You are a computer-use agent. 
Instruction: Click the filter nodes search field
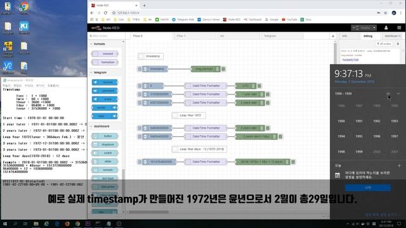click(107, 36)
